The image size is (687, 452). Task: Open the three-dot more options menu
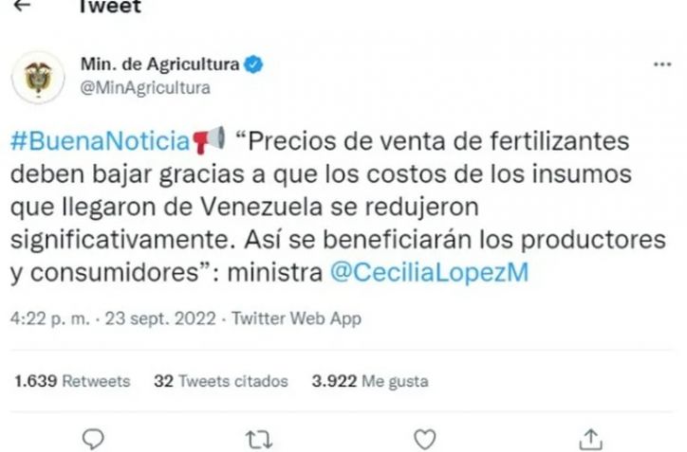(662, 64)
